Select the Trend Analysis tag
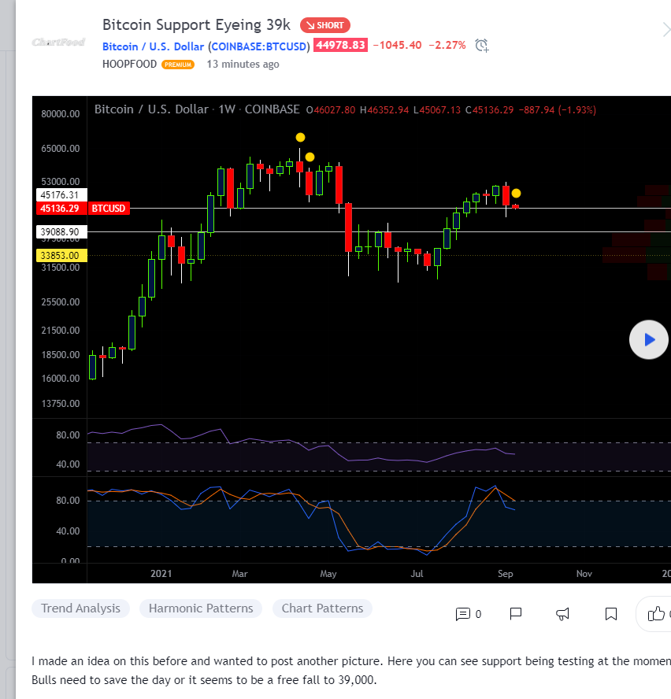Screen dimensions: 671x699 click(x=80, y=608)
